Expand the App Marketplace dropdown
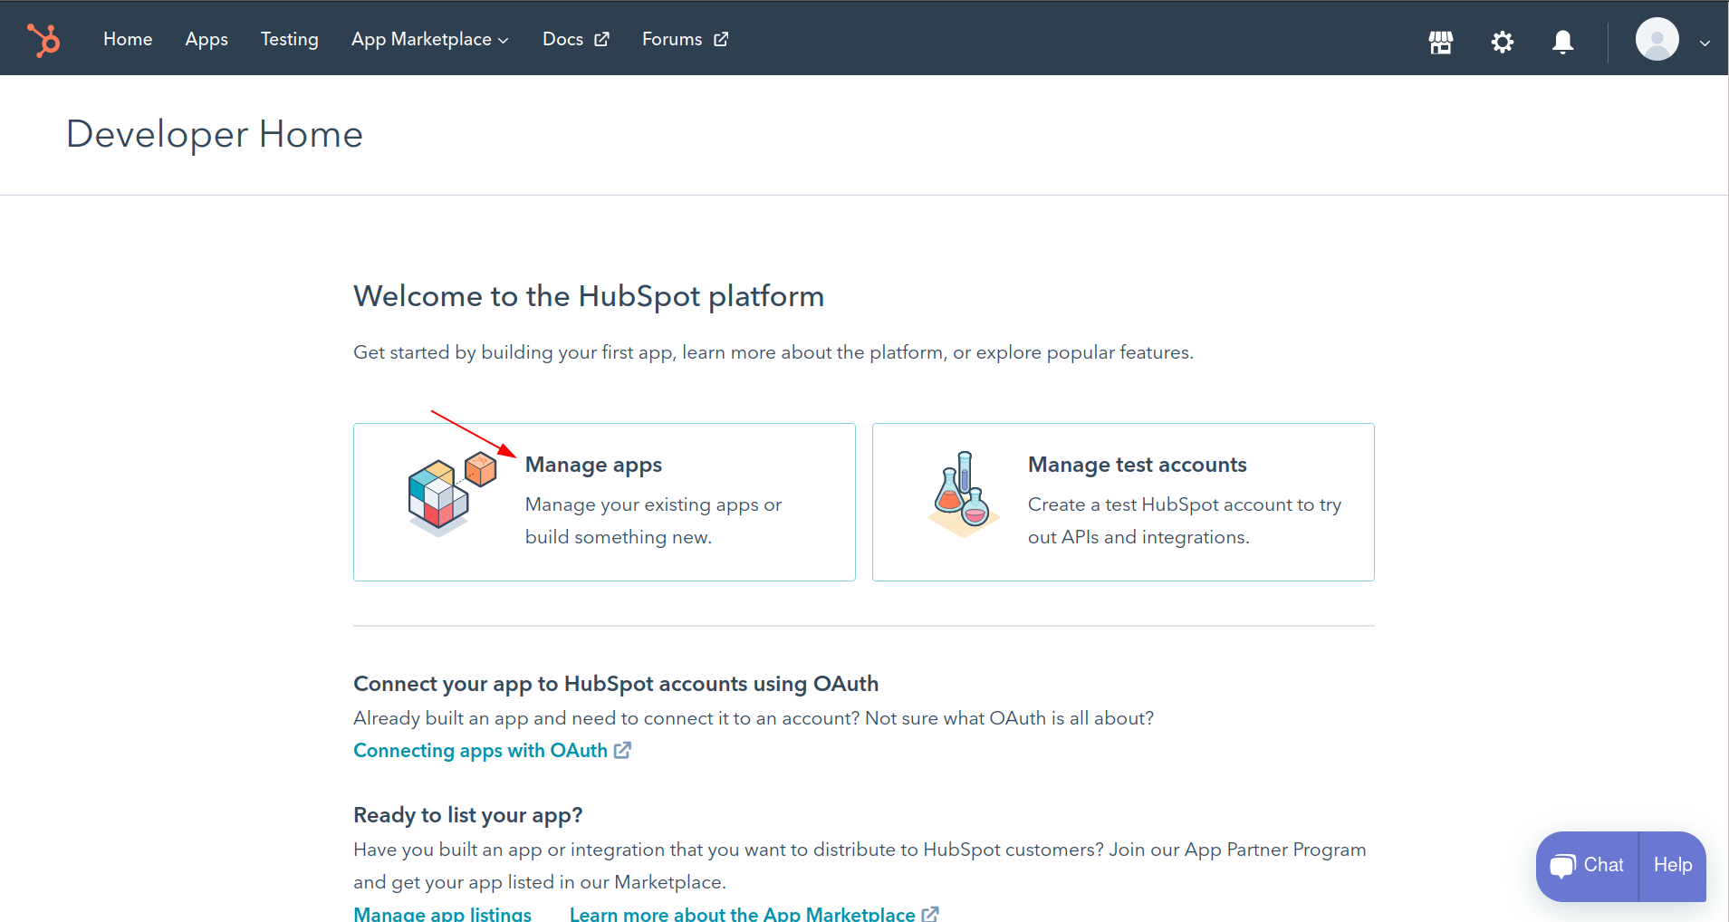This screenshot has width=1729, height=922. [x=504, y=41]
